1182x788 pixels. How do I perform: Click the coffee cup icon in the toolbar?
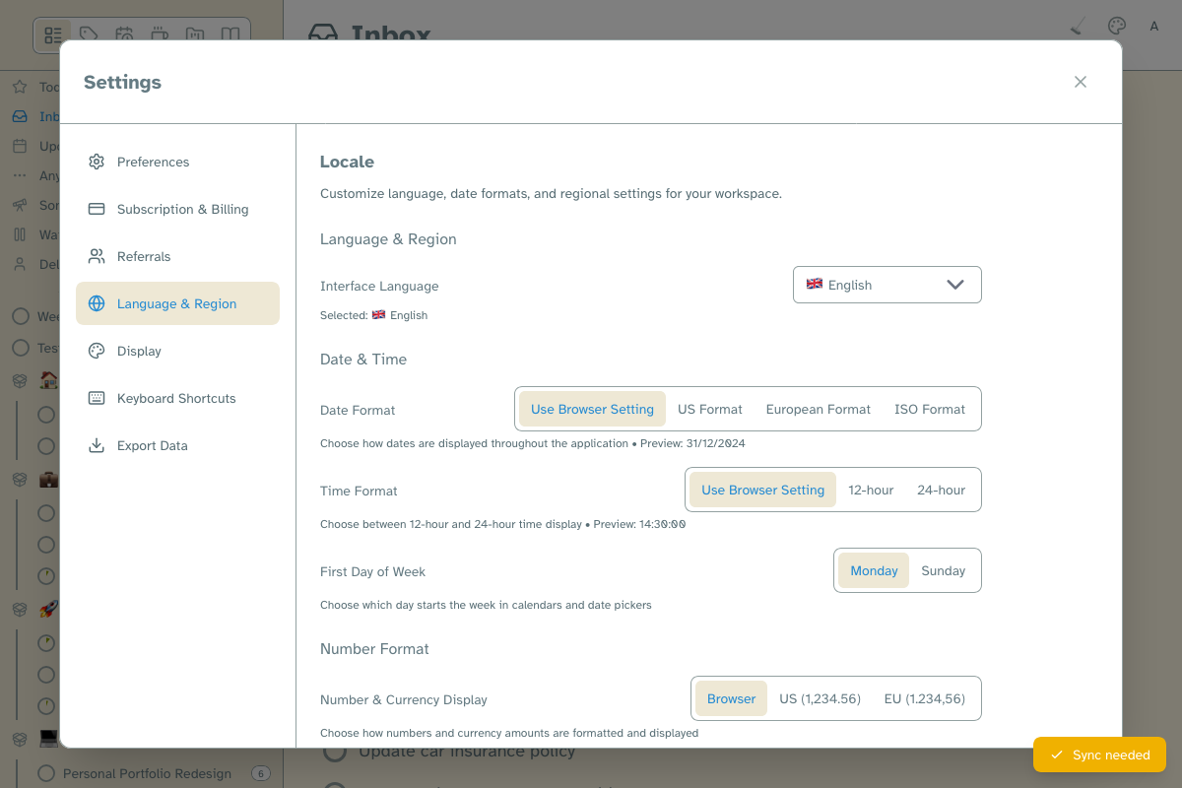[x=160, y=34]
